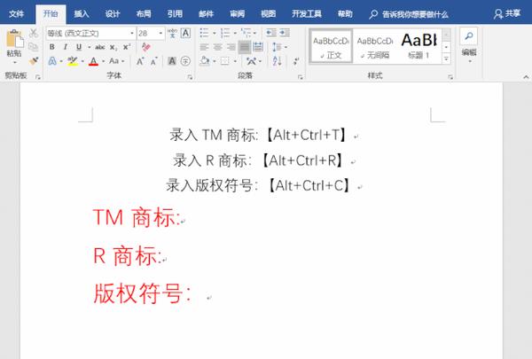
Task: Open the highlight color dropdown arrow
Action: click(82, 61)
